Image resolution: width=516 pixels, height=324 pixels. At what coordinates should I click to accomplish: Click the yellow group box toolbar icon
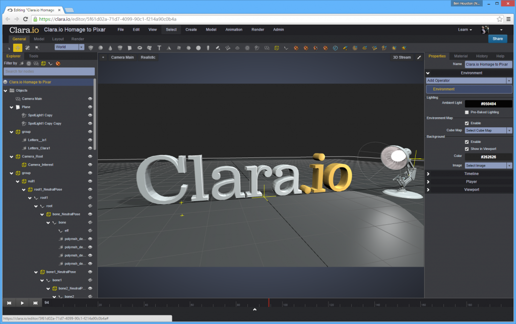click(x=277, y=48)
